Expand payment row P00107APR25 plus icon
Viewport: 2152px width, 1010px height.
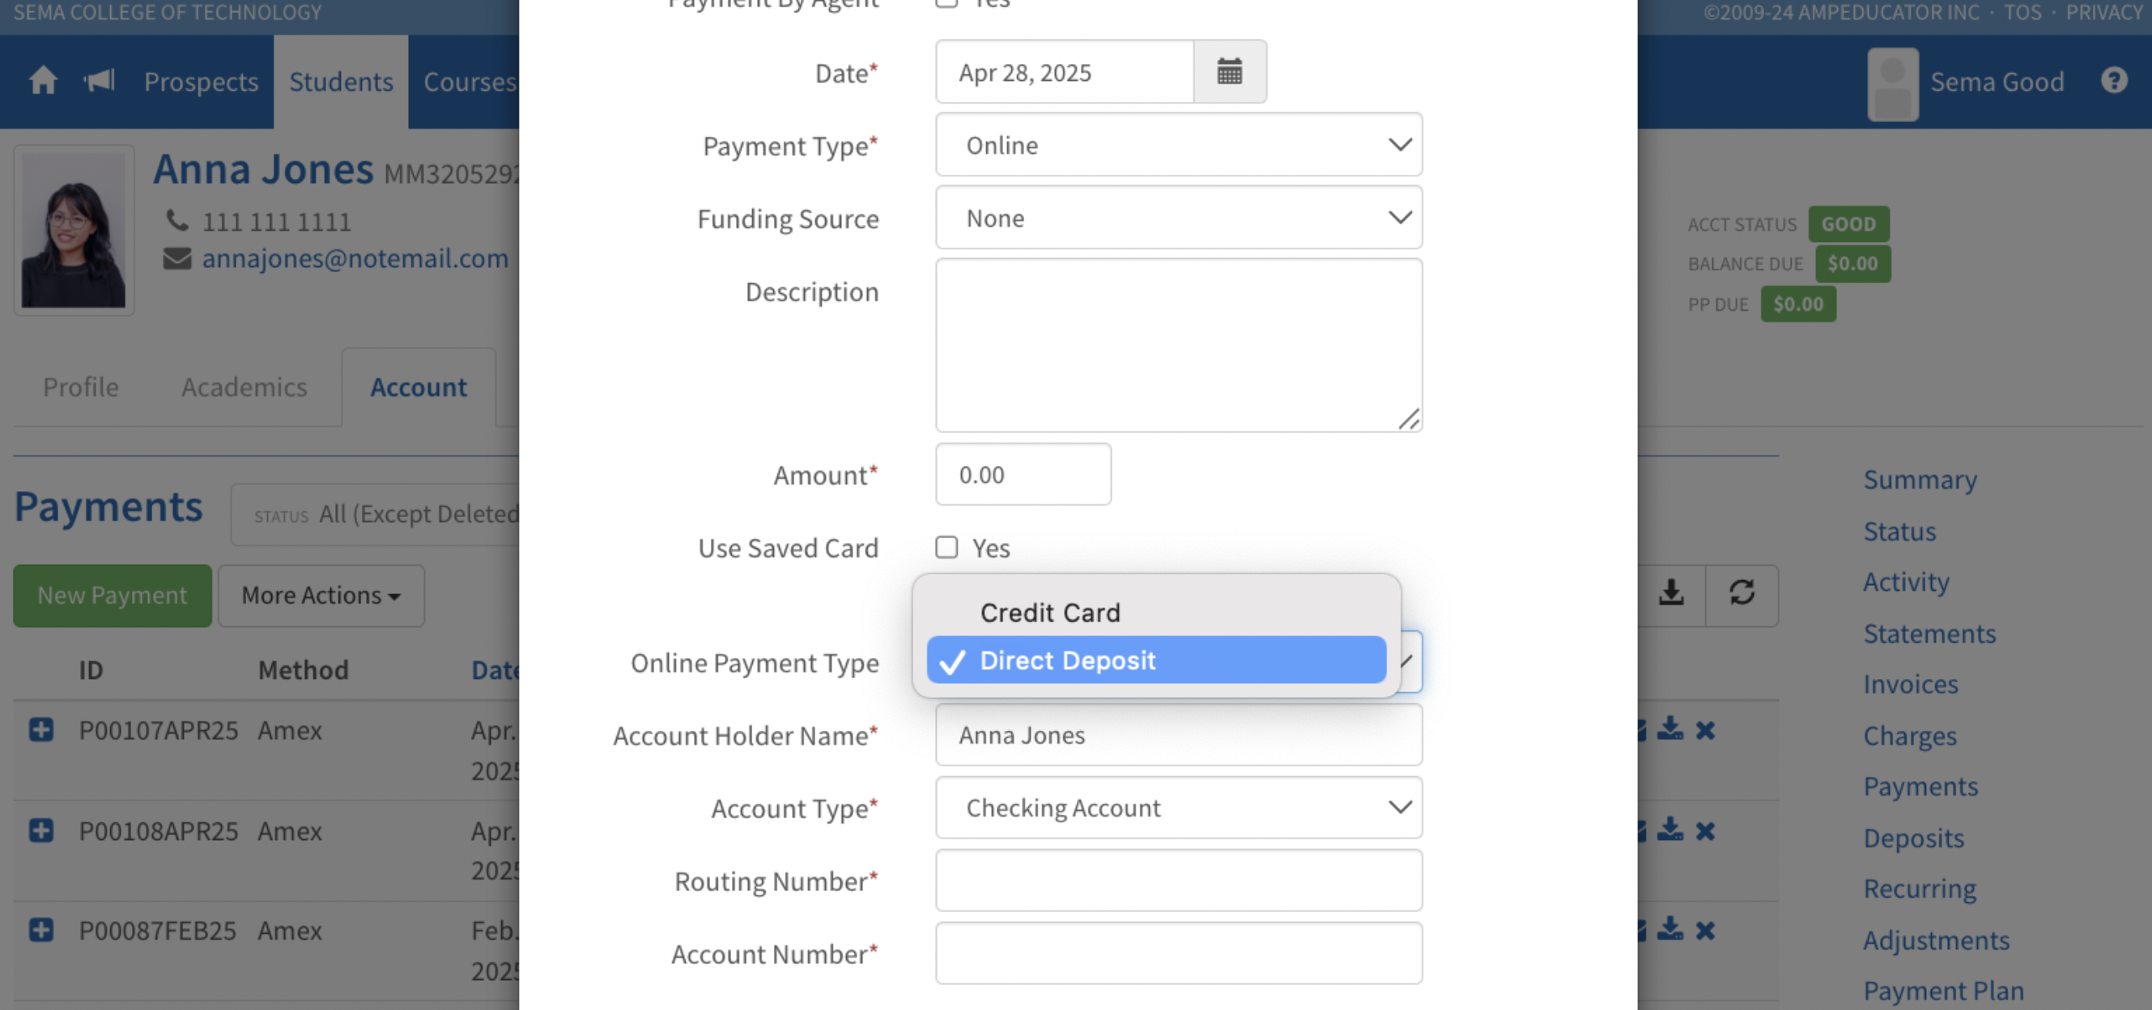pos(41,730)
